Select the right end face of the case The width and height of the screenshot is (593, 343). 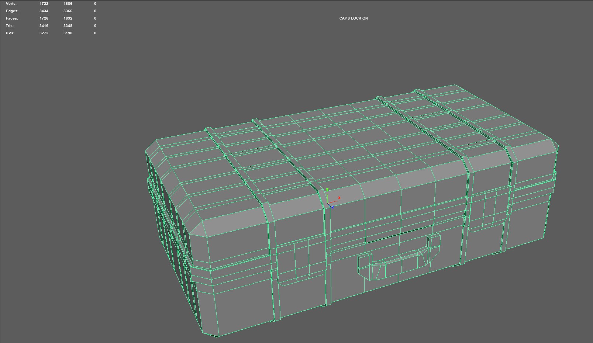pos(528,221)
